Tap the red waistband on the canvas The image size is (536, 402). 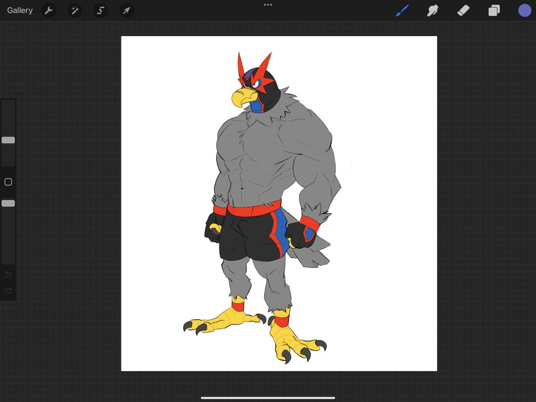coord(254,209)
